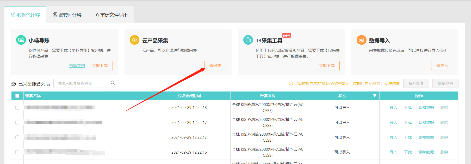This screenshot has height=164, width=471.
Task: Click the 小畅导账 green card icon
Action: pyautogui.click(x=21, y=40)
